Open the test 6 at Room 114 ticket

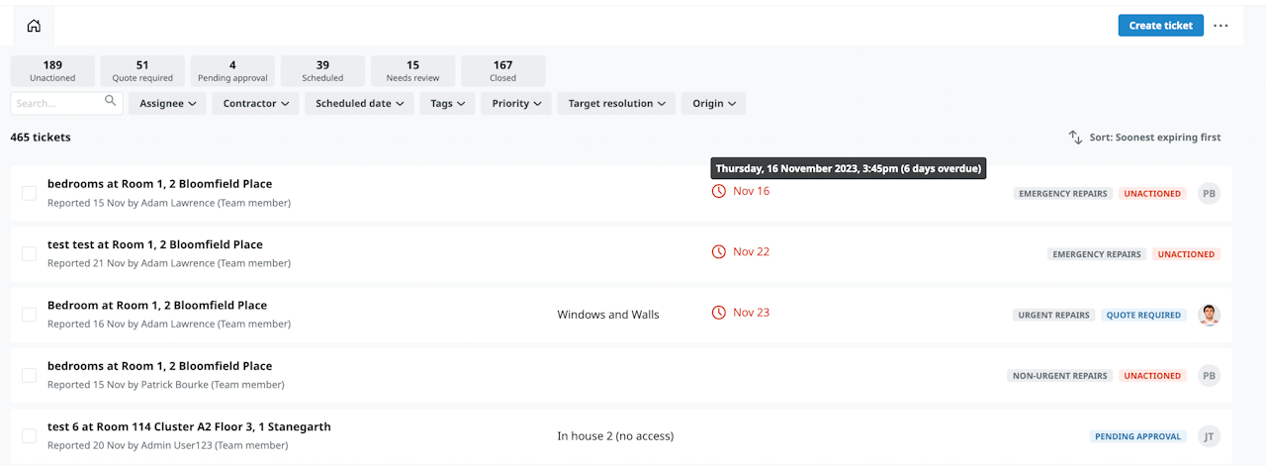(x=189, y=427)
